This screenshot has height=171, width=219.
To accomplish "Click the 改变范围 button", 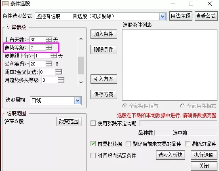I will [69, 121].
